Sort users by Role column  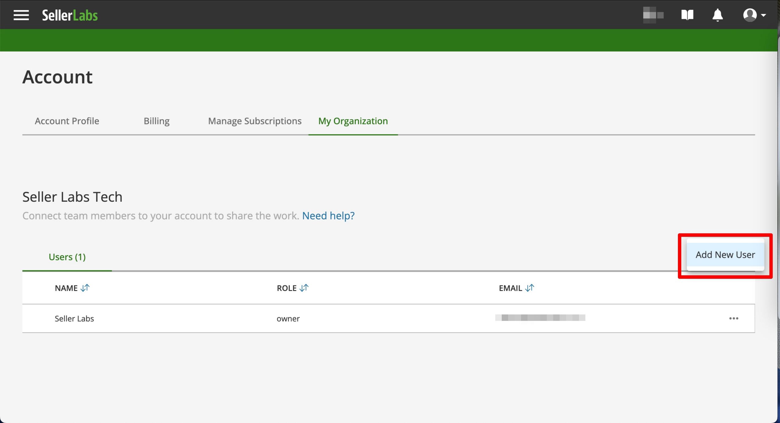click(304, 288)
